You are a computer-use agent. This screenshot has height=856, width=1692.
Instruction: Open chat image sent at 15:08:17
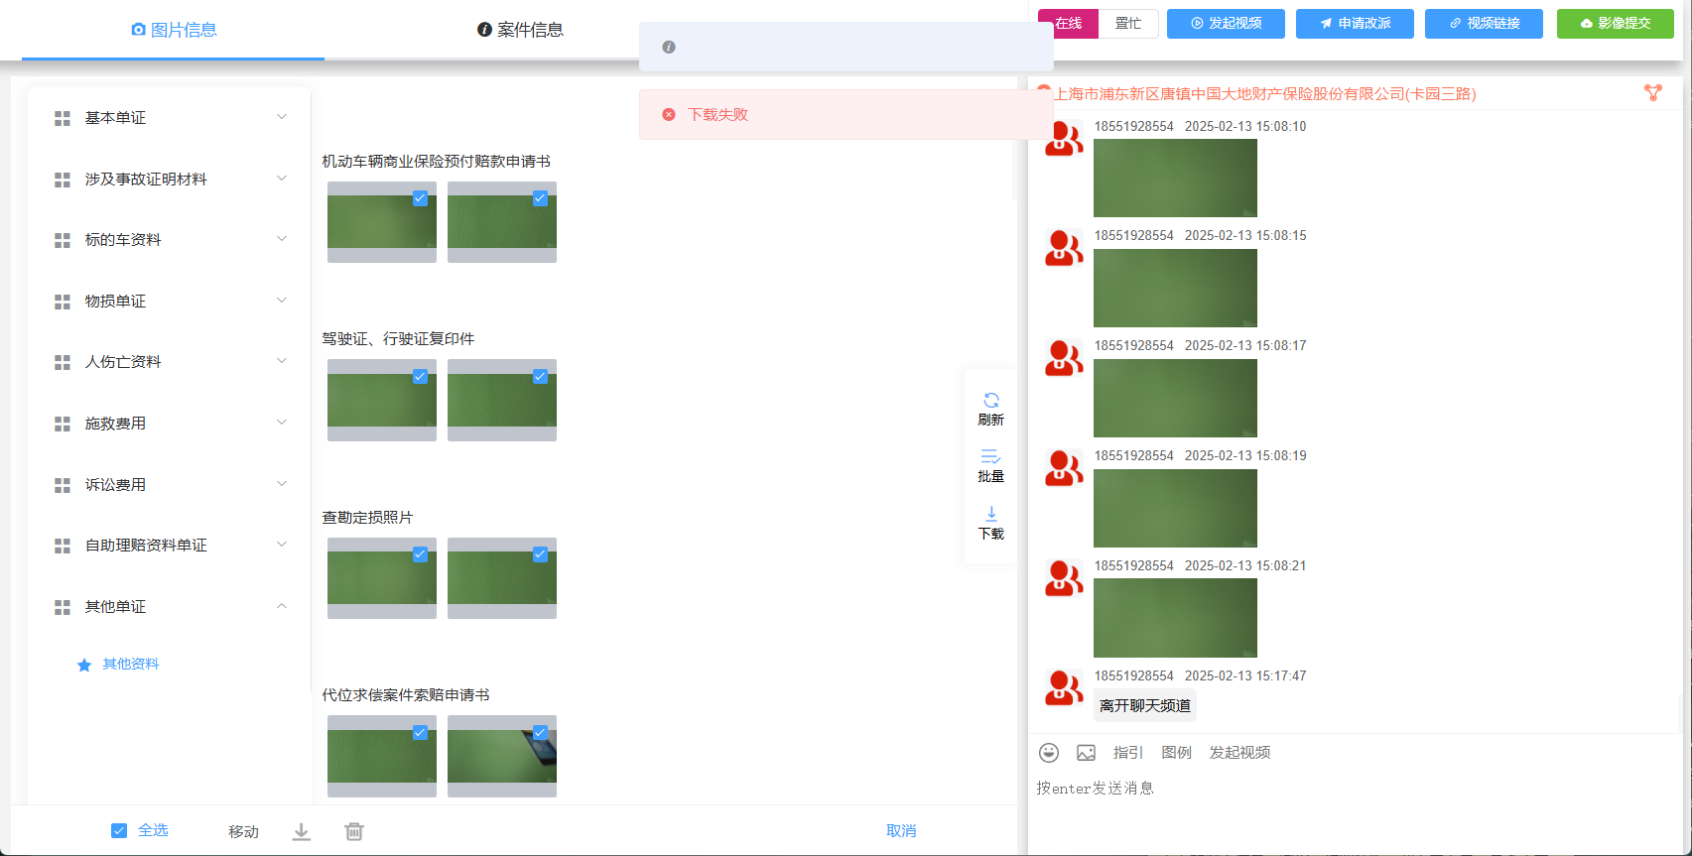(x=1175, y=398)
